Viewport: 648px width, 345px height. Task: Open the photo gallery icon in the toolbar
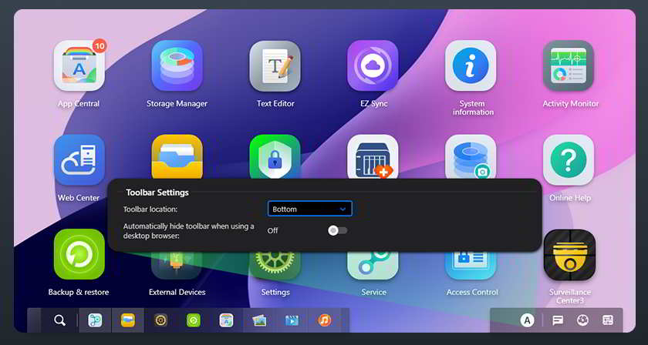point(259,320)
